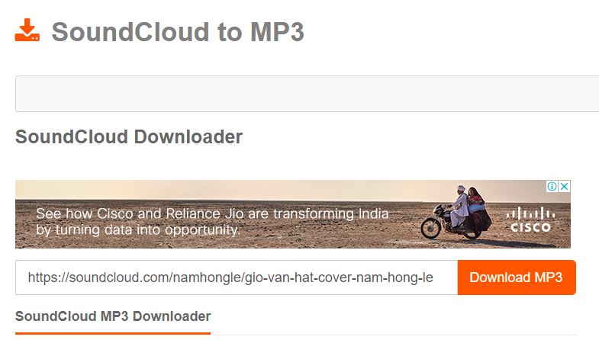Close the Cisco advertisement with the X icon
This screenshot has height=340, width=599.
tap(564, 186)
